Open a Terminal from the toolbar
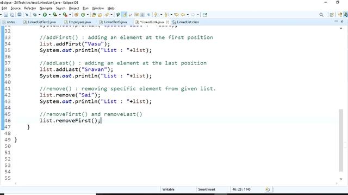The width and height of the screenshot is (348, 195). [20, 15]
